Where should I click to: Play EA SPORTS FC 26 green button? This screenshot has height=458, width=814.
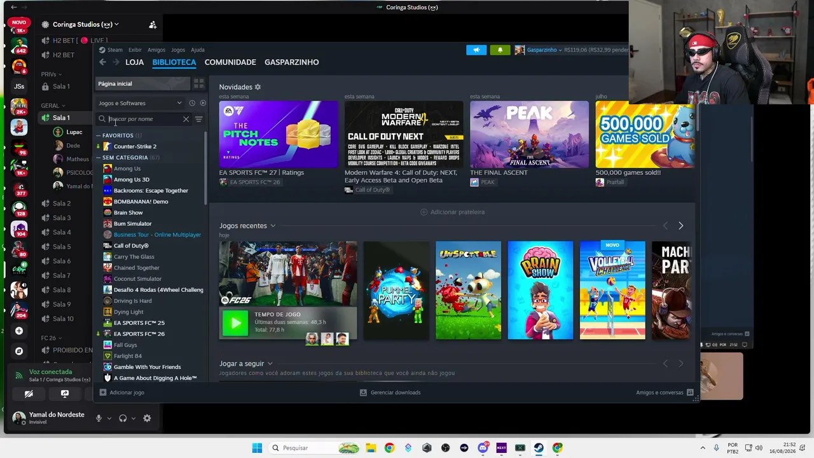pos(235,323)
